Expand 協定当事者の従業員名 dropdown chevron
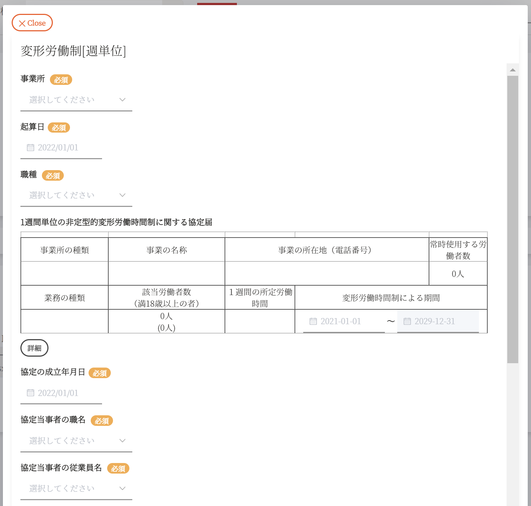Screen dimensions: 531x506 tap(122, 489)
